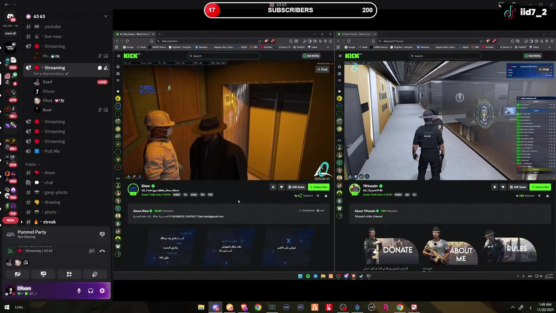Deafen audio with the headphones icon

click(90, 291)
